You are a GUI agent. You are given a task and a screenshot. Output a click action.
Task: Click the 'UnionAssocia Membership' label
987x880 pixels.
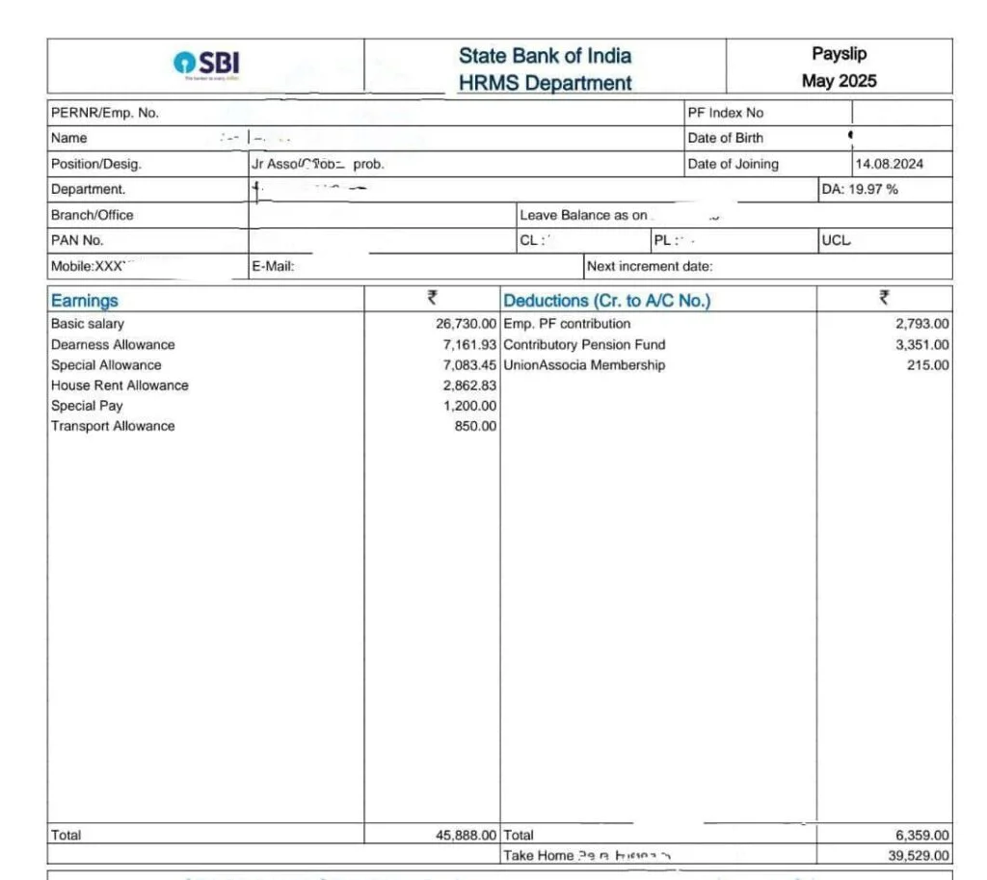[584, 365]
